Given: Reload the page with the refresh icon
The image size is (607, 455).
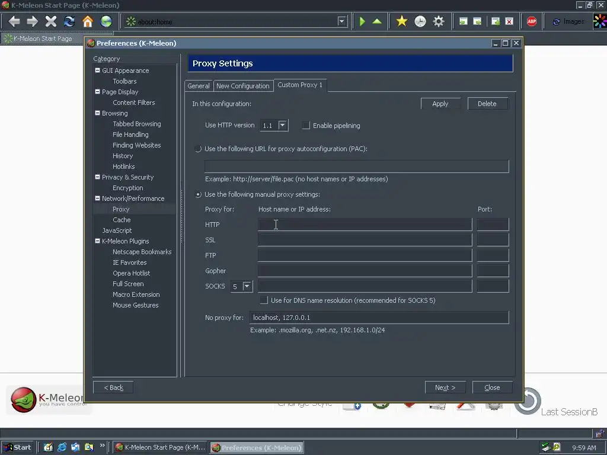Looking at the screenshot, I should [69, 21].
